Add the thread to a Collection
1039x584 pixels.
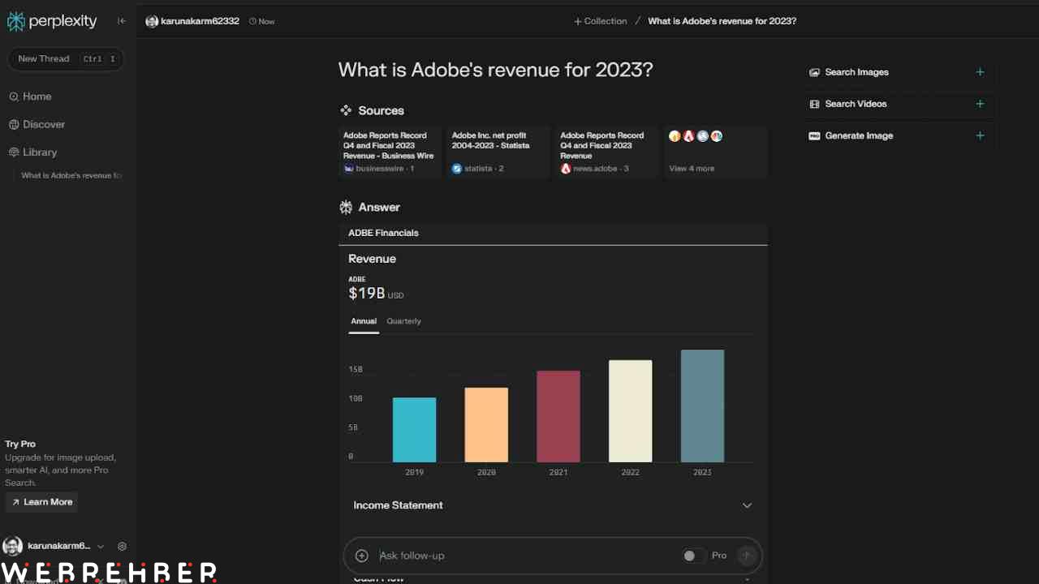[600, 21]
